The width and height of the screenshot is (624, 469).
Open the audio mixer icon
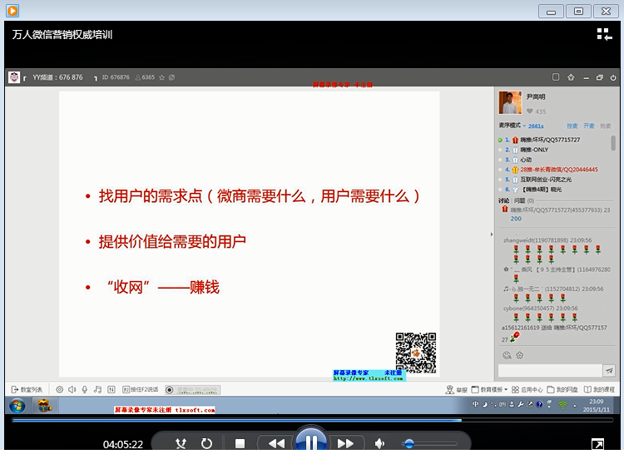point(111,389)
